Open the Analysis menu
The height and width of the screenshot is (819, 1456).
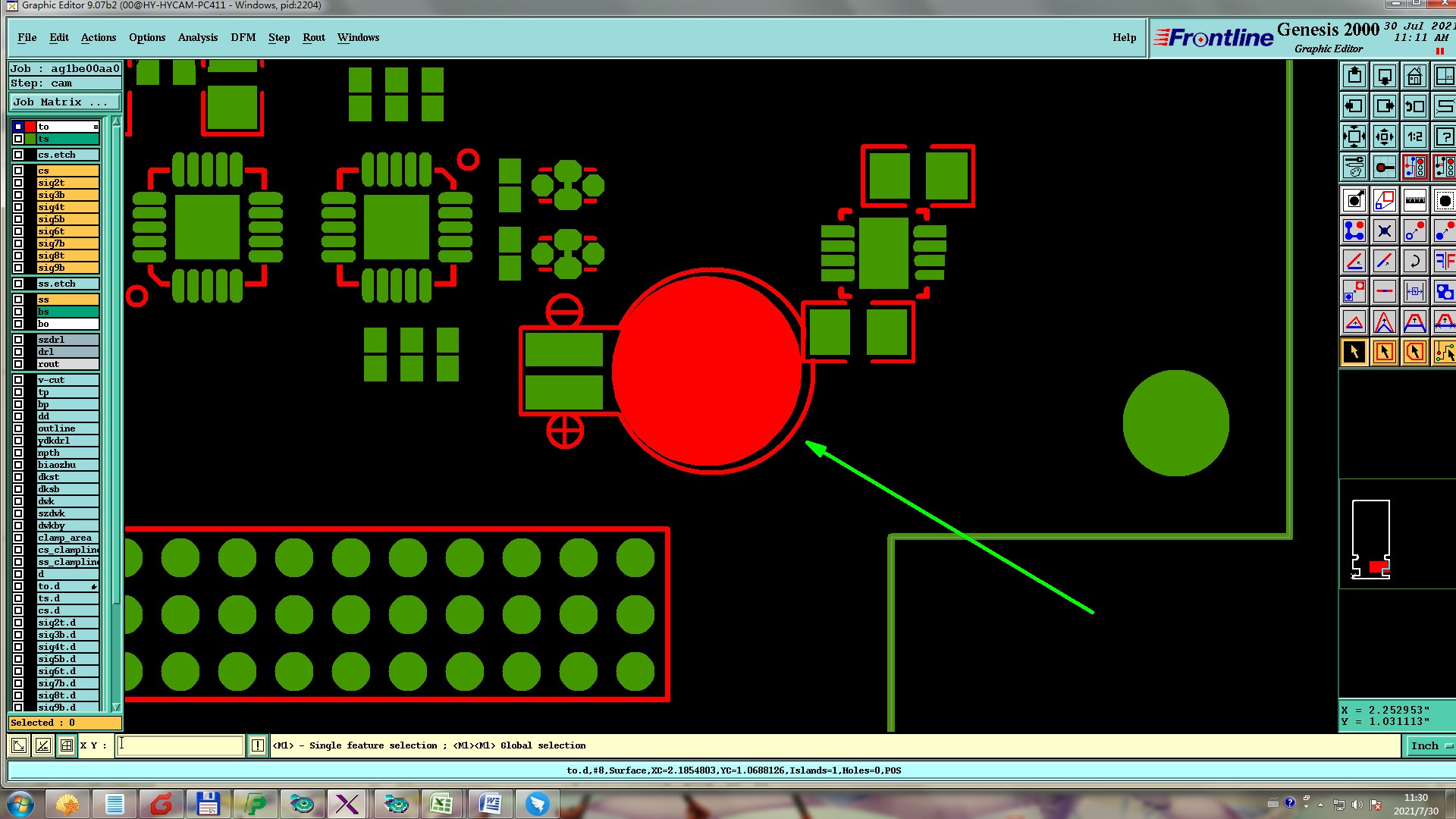point(197,37)
